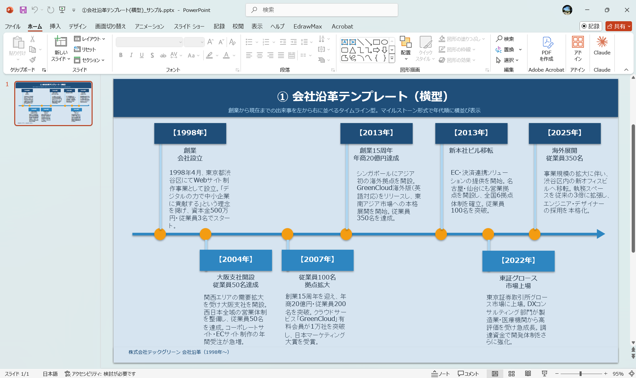The width and height of the screenshot is (636, 378).
Task: Switch to reading view
Action: point(528,374)
